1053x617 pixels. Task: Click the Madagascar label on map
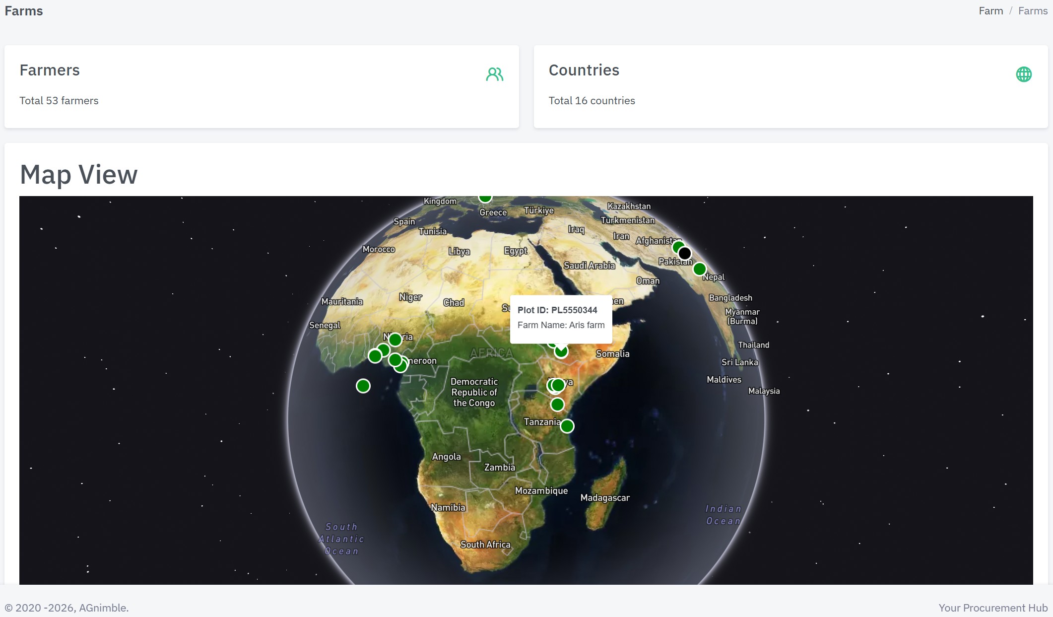pos(605,498)
